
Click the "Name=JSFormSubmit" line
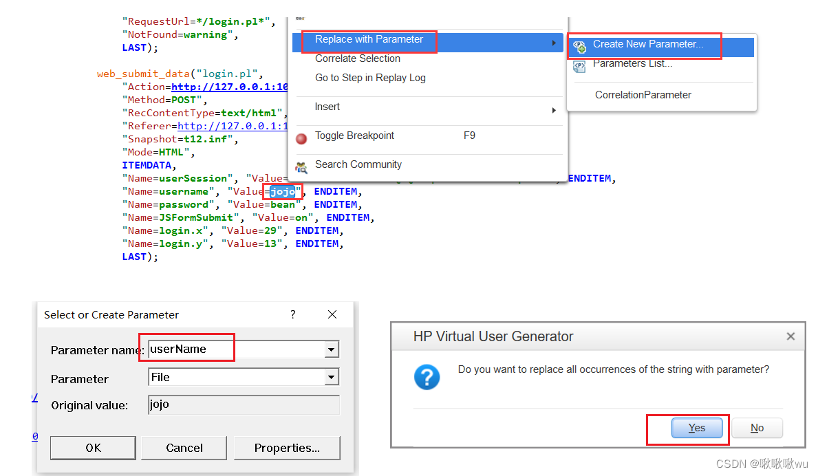click(x=248, y=218)
